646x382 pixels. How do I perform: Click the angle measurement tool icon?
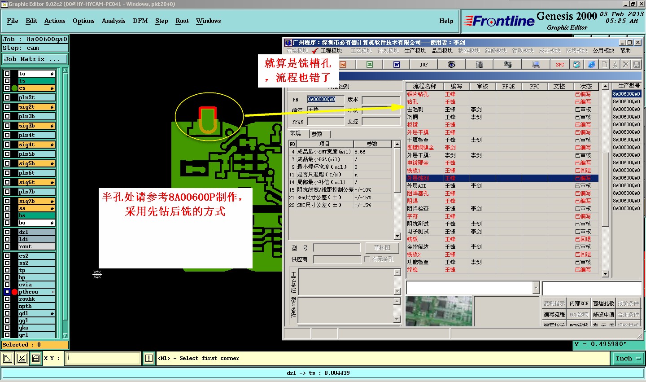tap(22, 358)
